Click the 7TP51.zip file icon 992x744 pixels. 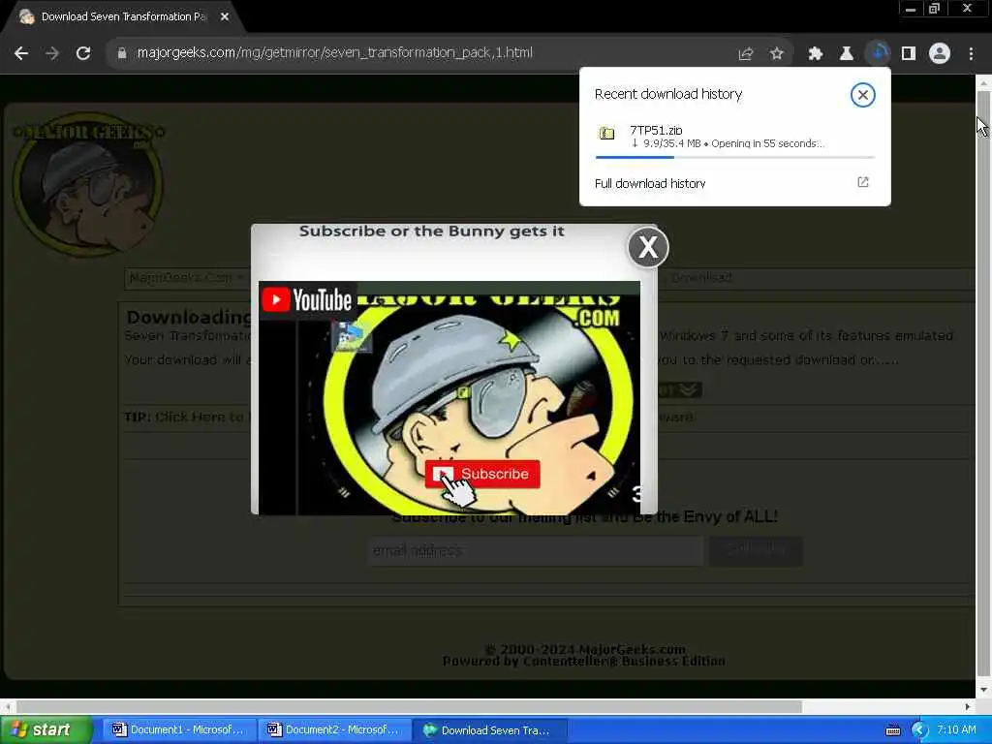[x=606, y=133]
